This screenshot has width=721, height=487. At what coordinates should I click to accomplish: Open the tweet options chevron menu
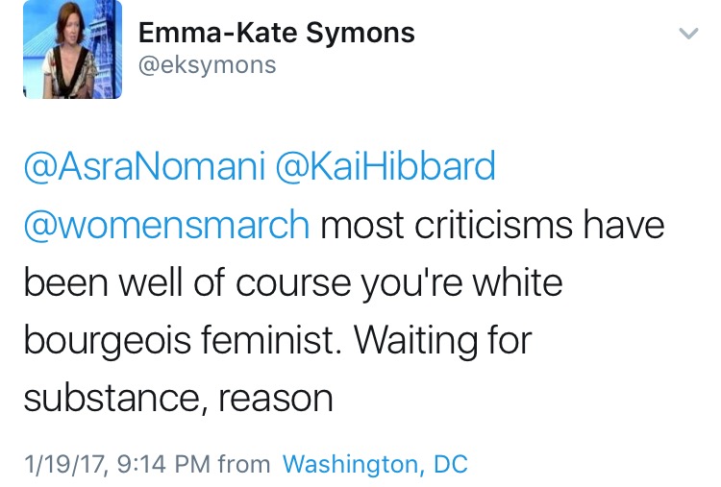[688, 35]
